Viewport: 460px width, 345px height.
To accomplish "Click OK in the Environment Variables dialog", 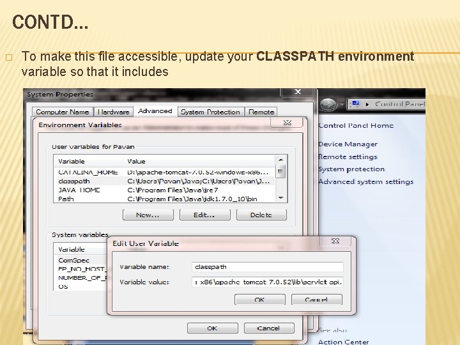I will point(212,328).
